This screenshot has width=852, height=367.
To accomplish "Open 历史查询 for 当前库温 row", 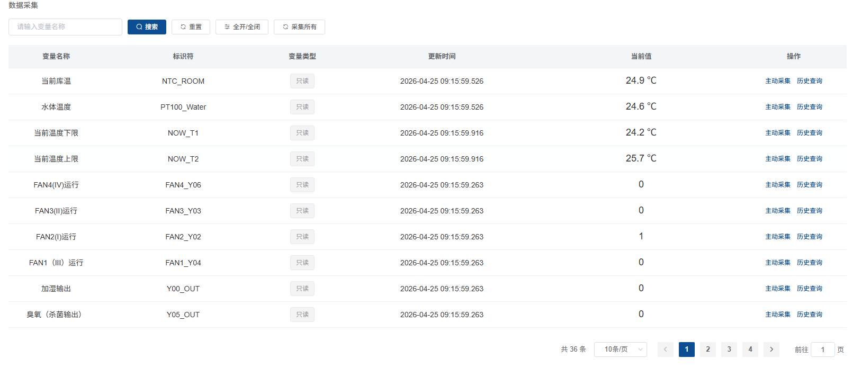I will click(x=810, y=81).
